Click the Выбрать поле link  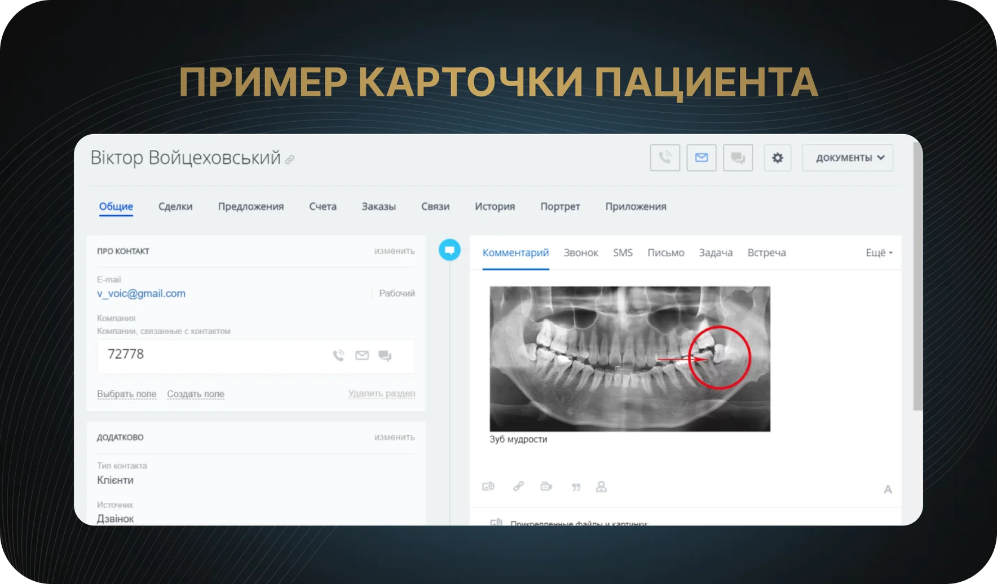pyautogui.click(x=127, y=393)
